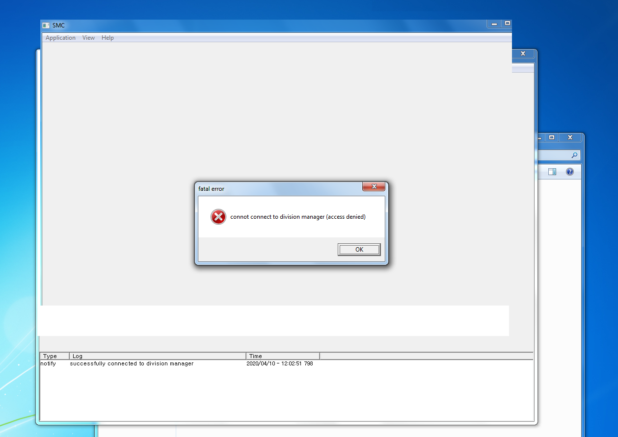Open the Help menu
618x437 pixels.
(x=107, y=38)
